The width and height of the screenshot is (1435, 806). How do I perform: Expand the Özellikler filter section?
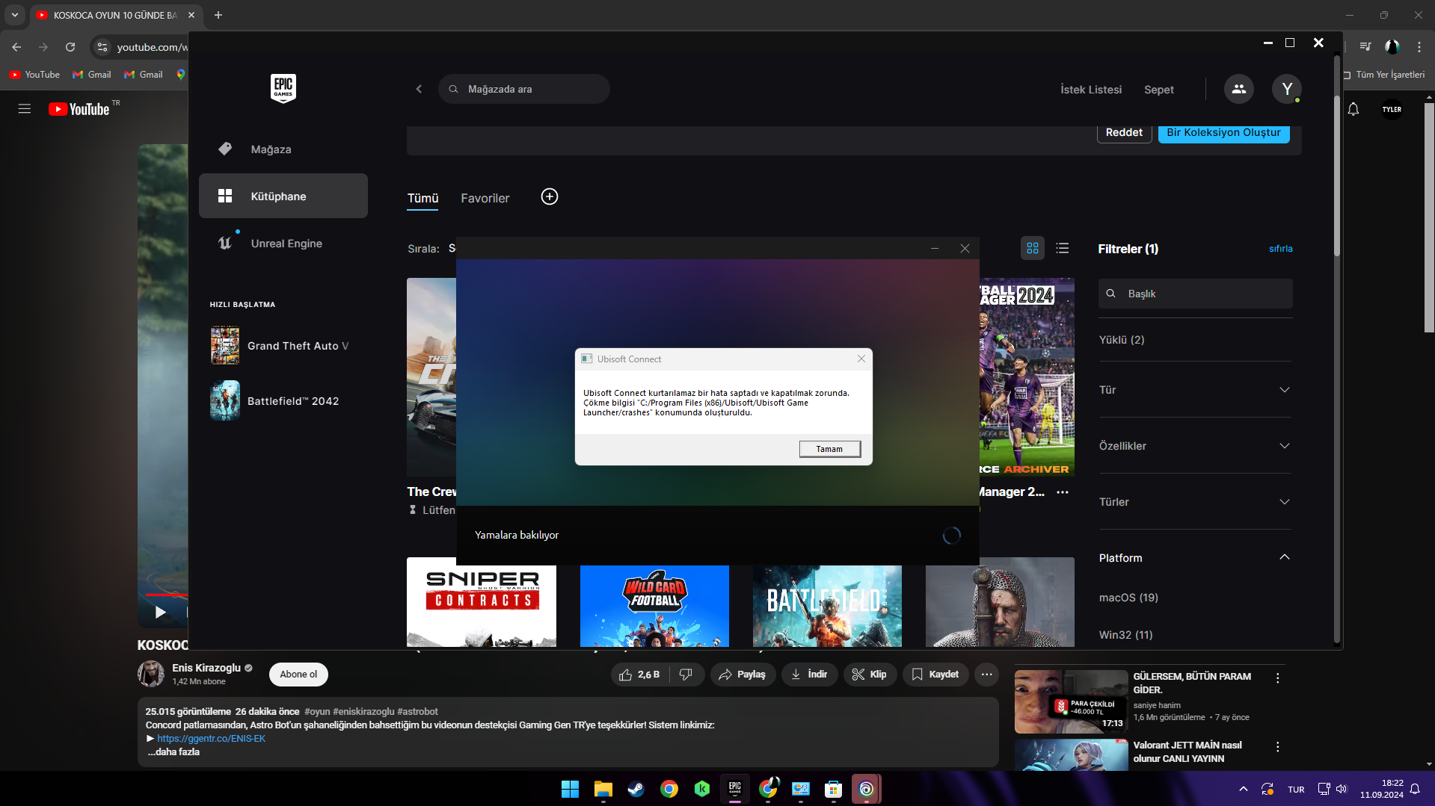tap(1195, 446)
